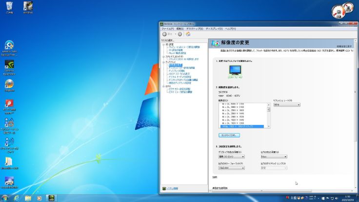Open the back-history dropdown arrow in toolbar
The width and height of the screenshot is (359, 202).
pyautogui.click(x=176, y=34)
